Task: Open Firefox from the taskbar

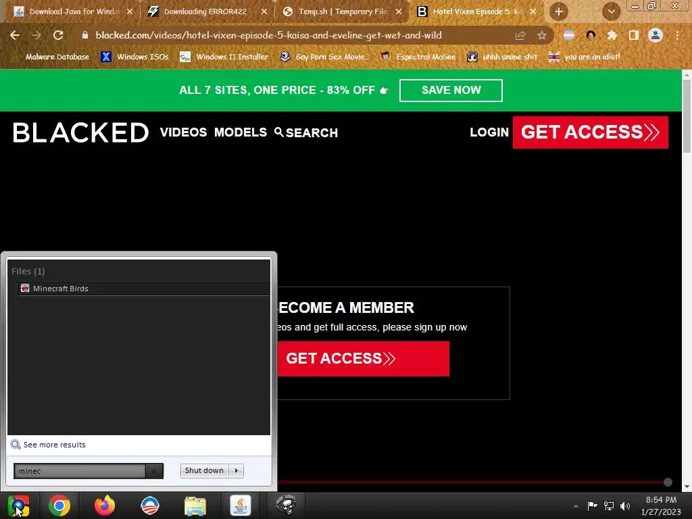Action: tap(105, 505)
